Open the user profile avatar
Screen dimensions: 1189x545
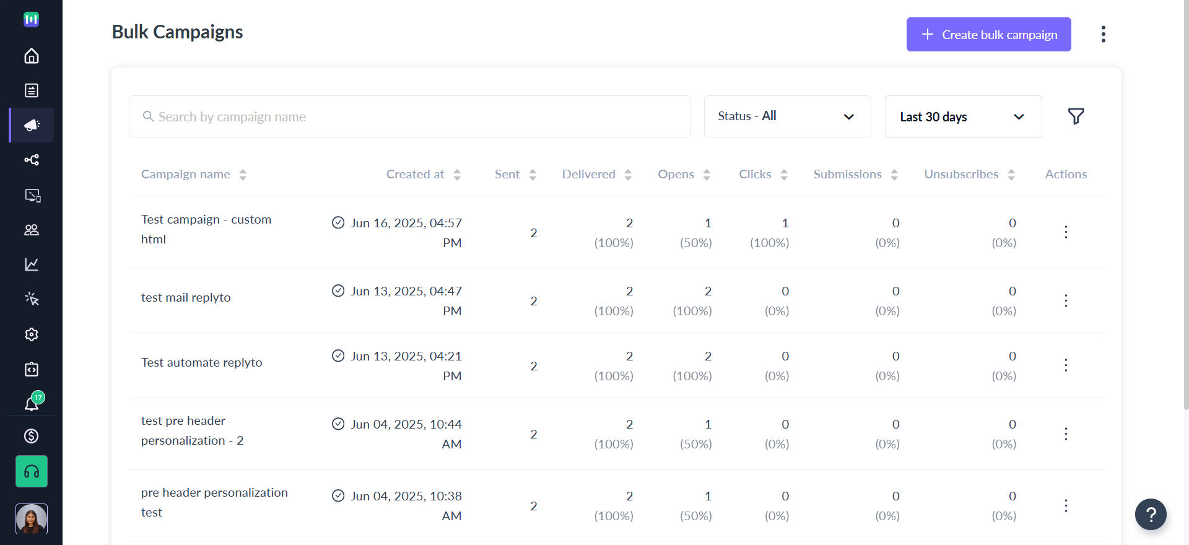coord(32,519)
